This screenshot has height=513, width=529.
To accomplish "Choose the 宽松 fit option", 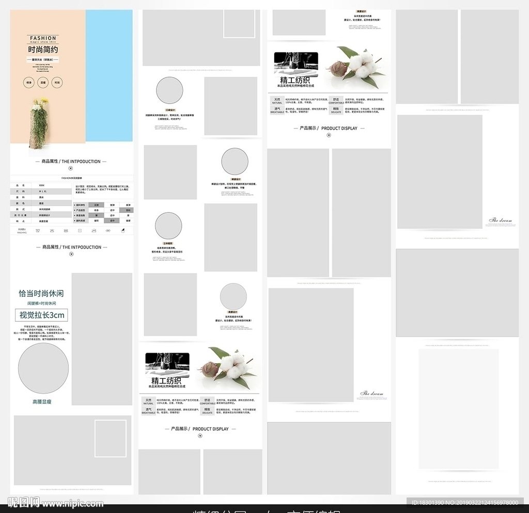I will 128,210.
